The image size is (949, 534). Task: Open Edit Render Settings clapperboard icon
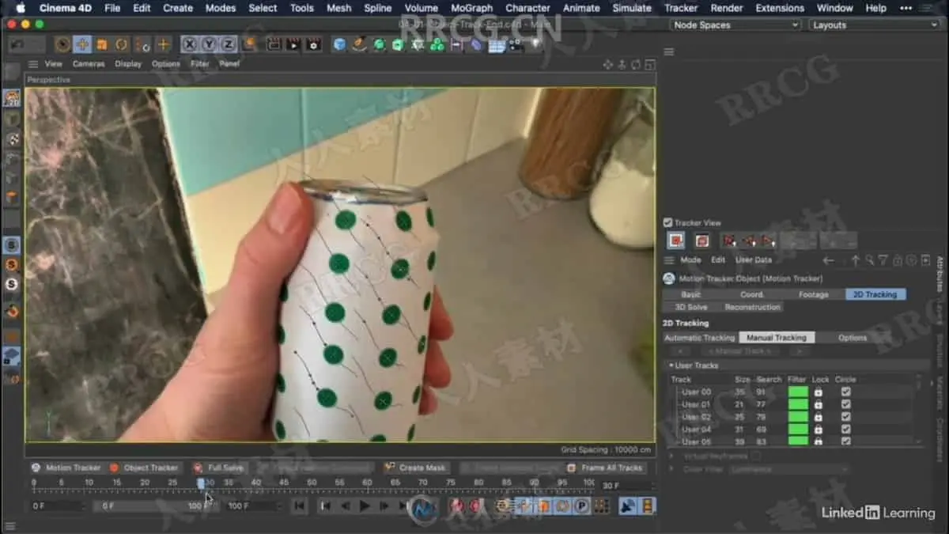click(313, 45)
